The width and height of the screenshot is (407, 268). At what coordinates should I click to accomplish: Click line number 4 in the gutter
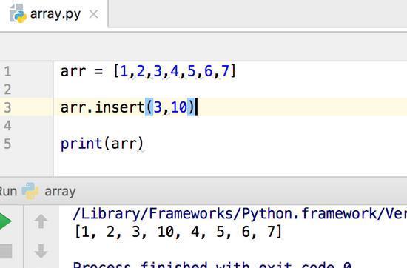click(7, 125)
